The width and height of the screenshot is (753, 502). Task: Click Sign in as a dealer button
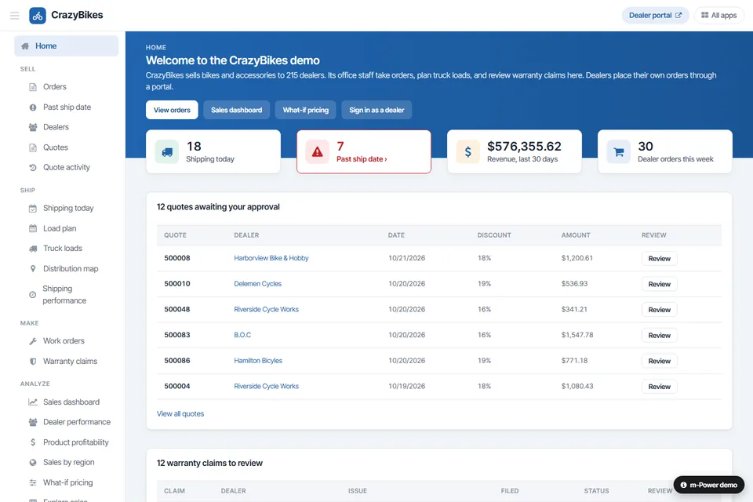click(376, 110)
